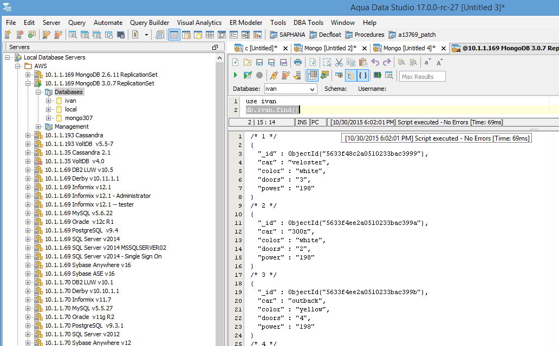Screen dimensions: 559x346
Task: Expand the ivan database node
Action: pyautogui.click(x=49, y=101)
